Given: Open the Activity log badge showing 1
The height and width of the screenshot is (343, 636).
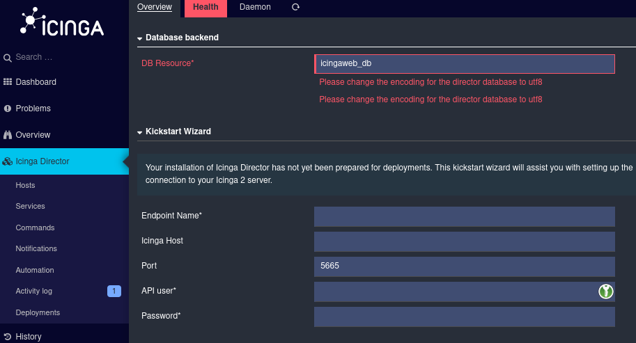Looking at the screenshot, I should click(114, 291).
